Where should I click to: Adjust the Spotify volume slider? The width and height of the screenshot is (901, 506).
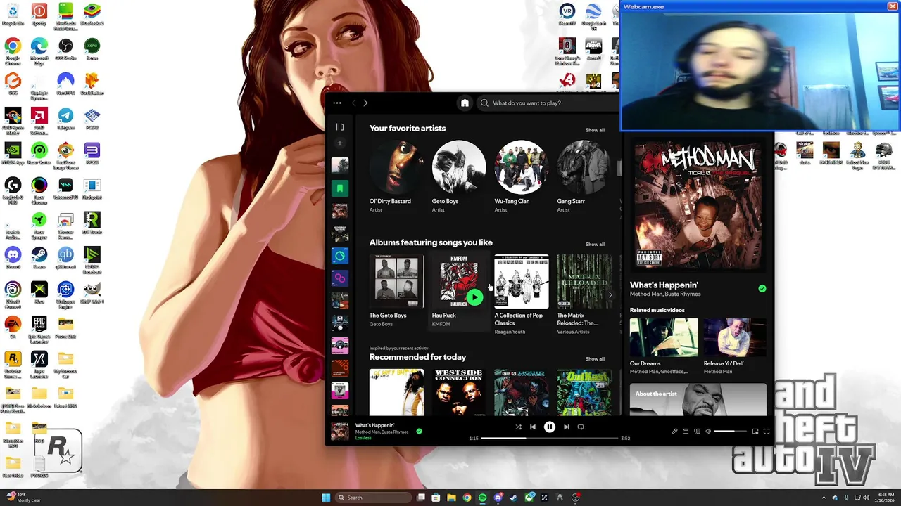[730, 432]
